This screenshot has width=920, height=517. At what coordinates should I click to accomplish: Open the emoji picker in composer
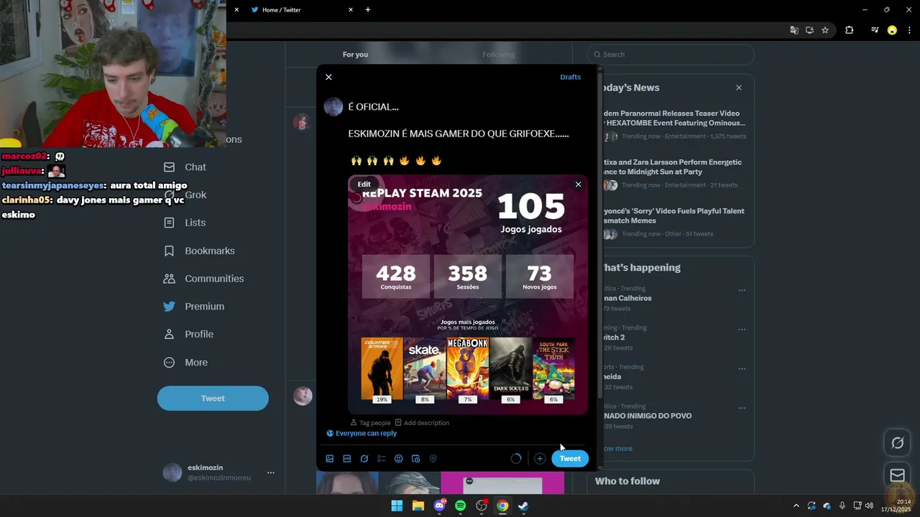[399, 459]
